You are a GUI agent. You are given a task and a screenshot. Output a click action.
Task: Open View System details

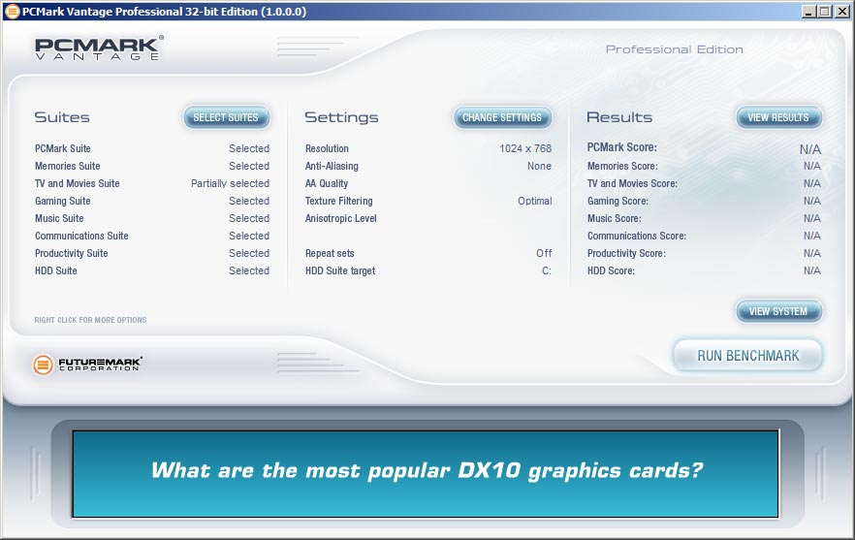(x=778, y=311)
